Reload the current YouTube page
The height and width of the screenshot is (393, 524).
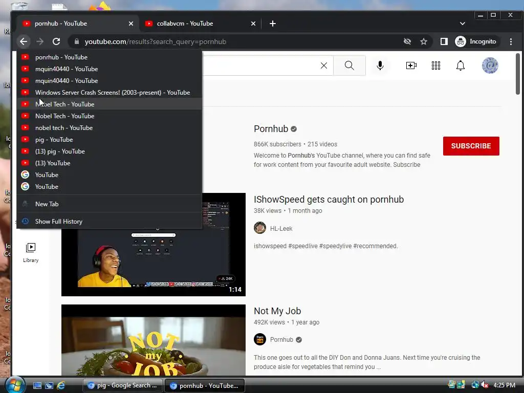tap(56, 41)
